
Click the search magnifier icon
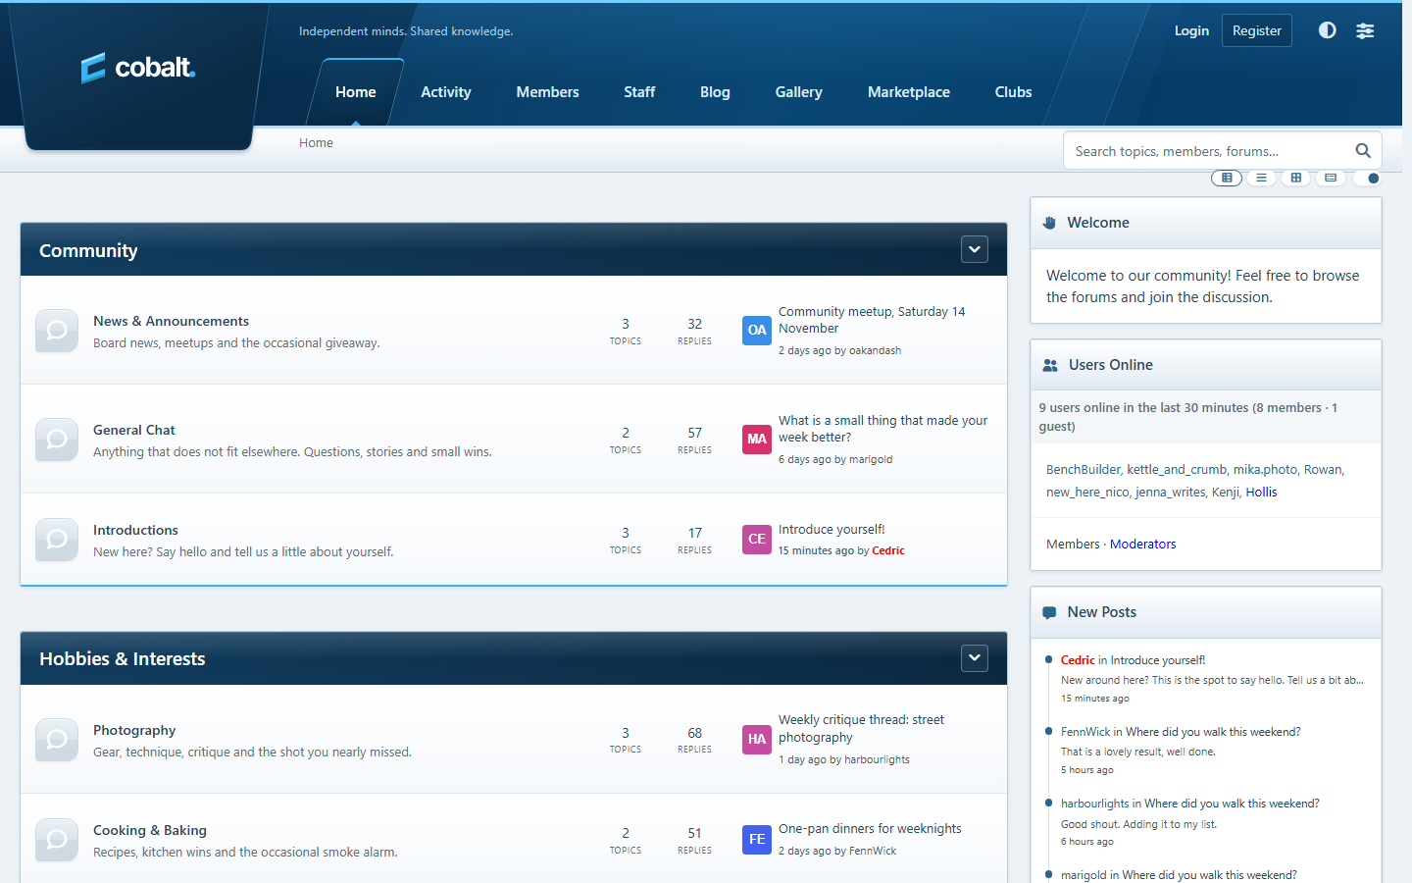pyautogui.click(x=1363, y=151)
